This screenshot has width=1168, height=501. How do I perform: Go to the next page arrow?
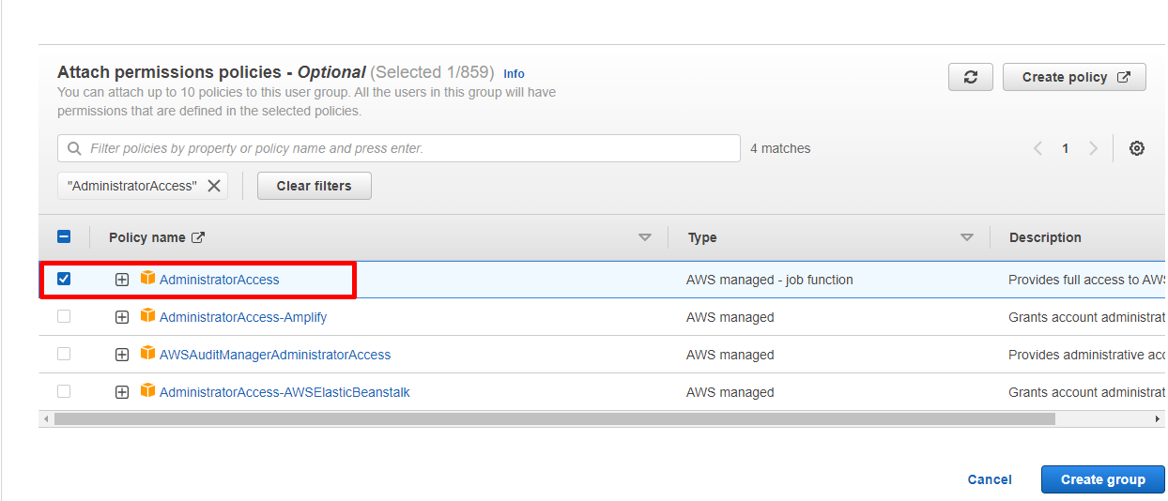point(1093,148)
